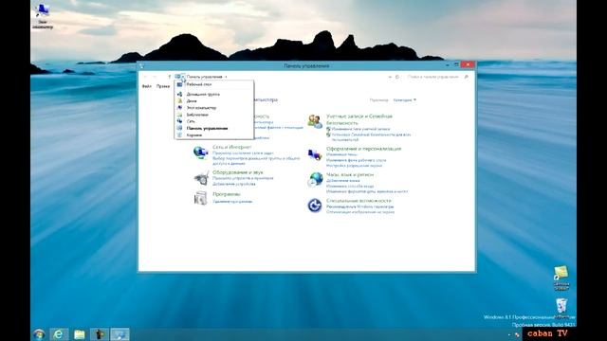Click the network status and tasks link
Viewport: 607px width, 341px height.
[243, 153]
